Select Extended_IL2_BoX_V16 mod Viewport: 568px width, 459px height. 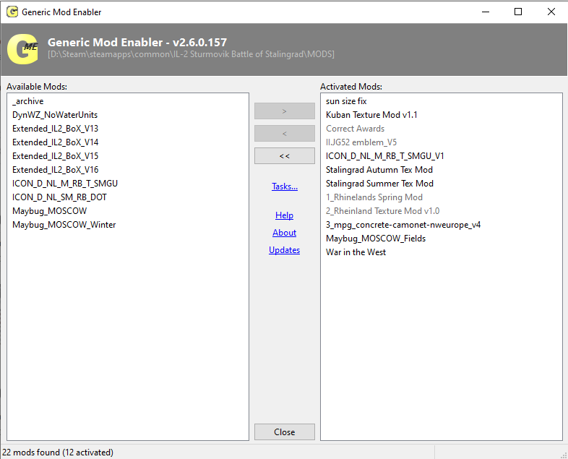(56, 170)
